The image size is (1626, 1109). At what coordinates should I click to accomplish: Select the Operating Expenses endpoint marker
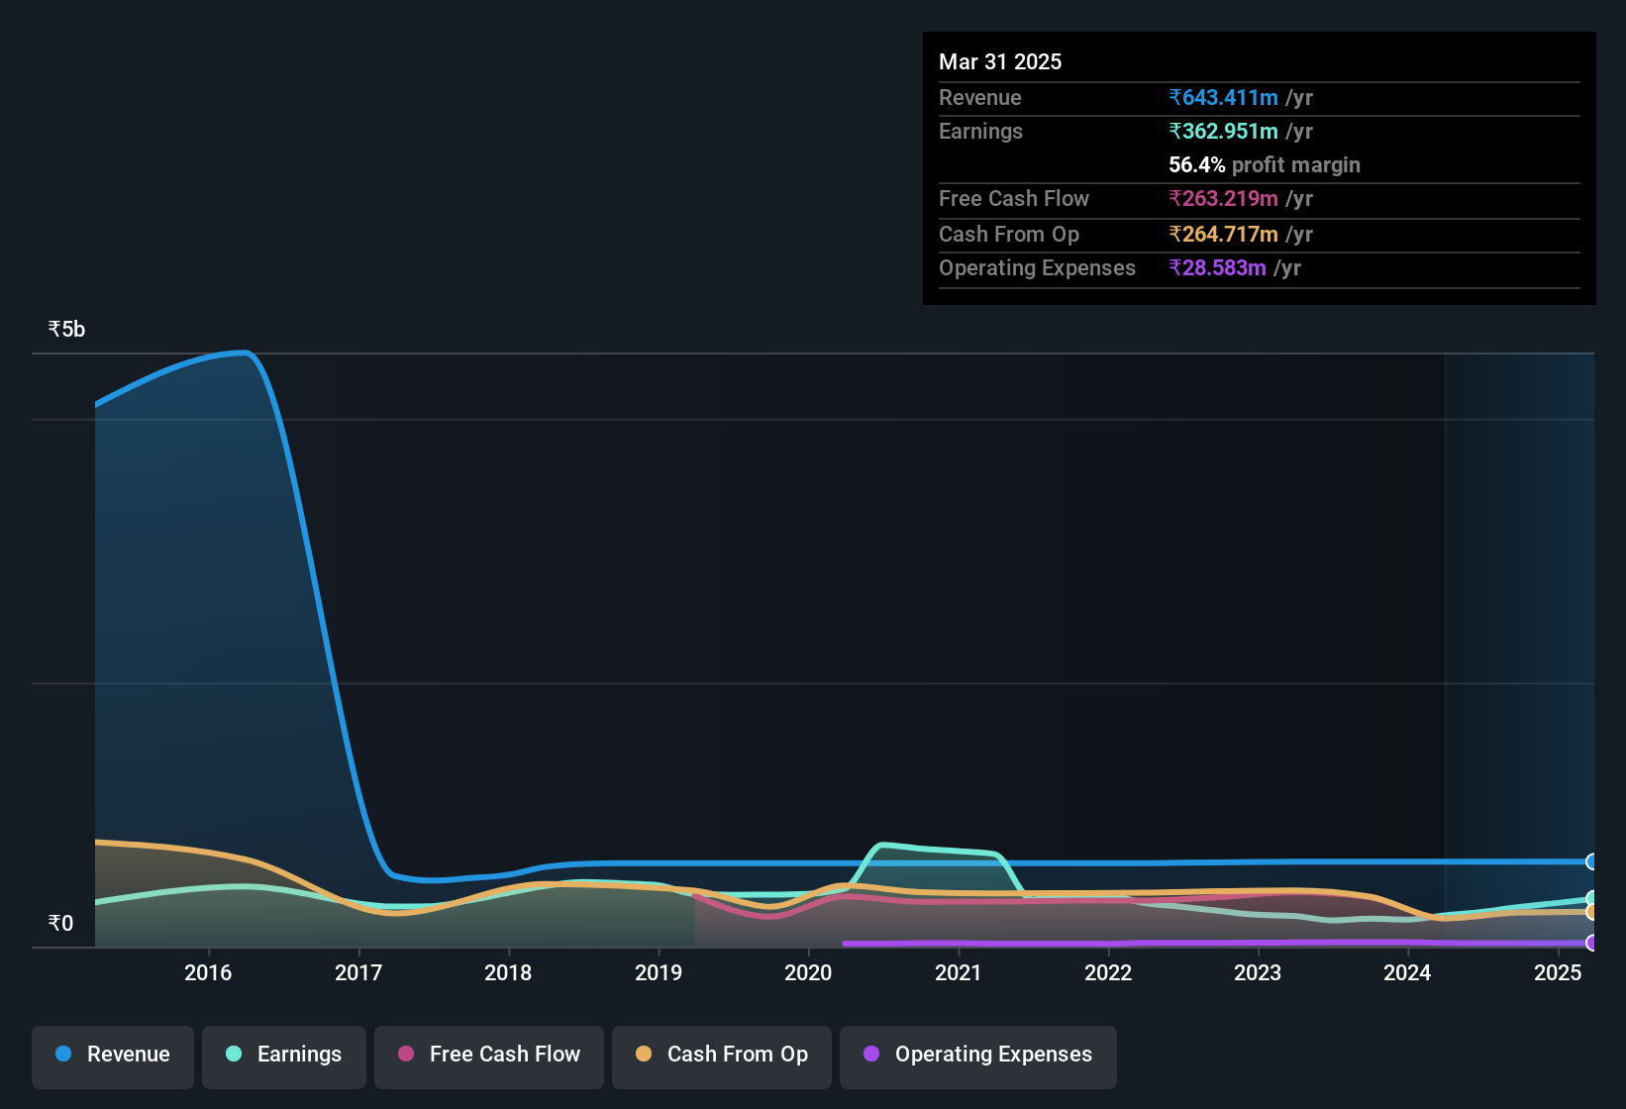[x=1592, y=943]
